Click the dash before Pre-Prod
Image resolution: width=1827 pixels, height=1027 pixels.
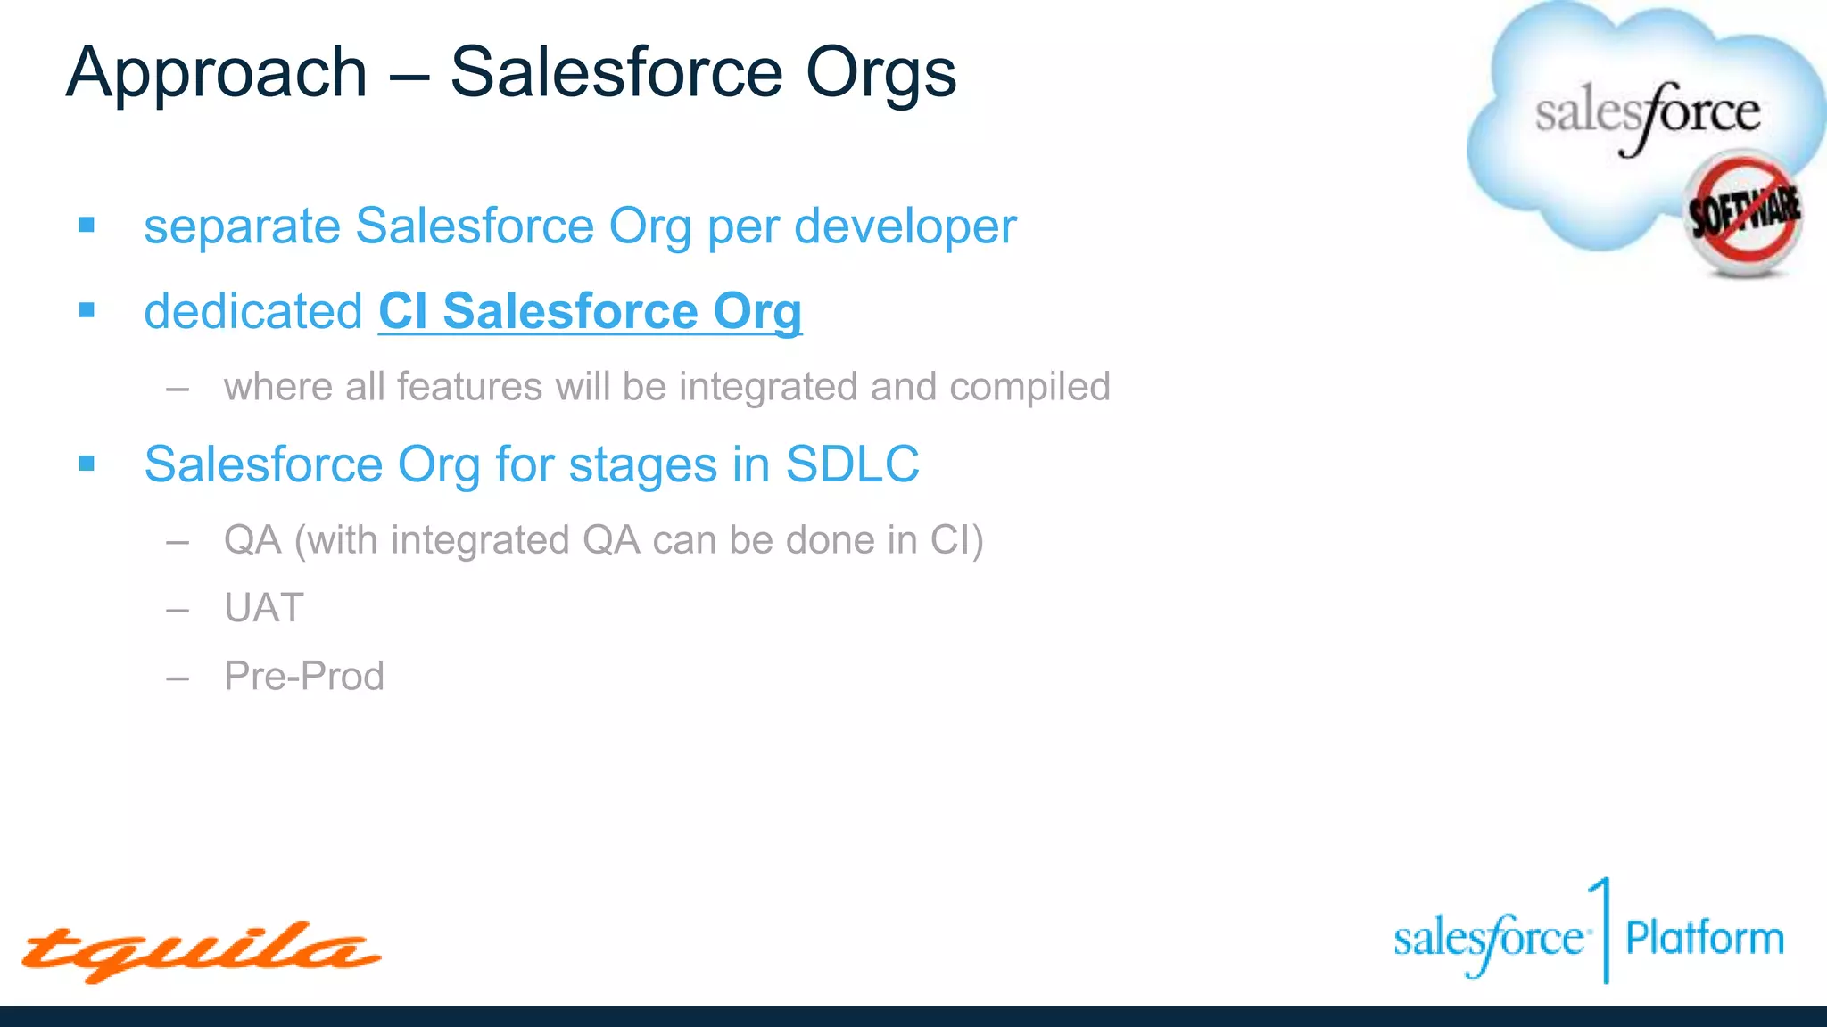pos(178,678)
